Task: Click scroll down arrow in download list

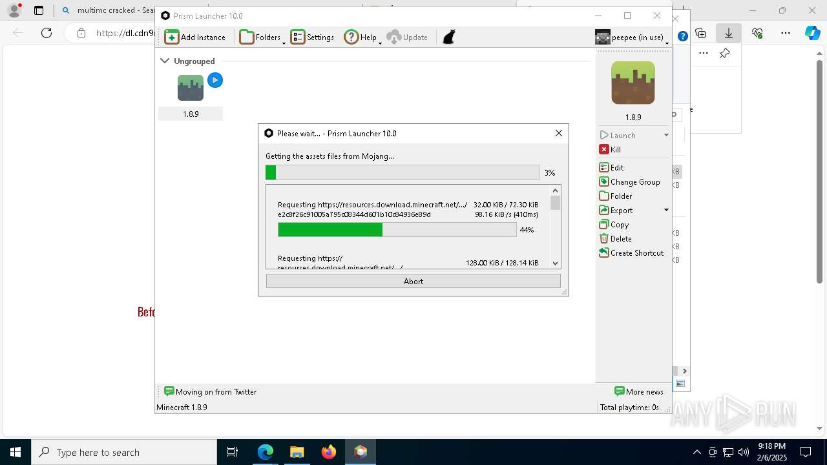Action: (x=555, y=263)
